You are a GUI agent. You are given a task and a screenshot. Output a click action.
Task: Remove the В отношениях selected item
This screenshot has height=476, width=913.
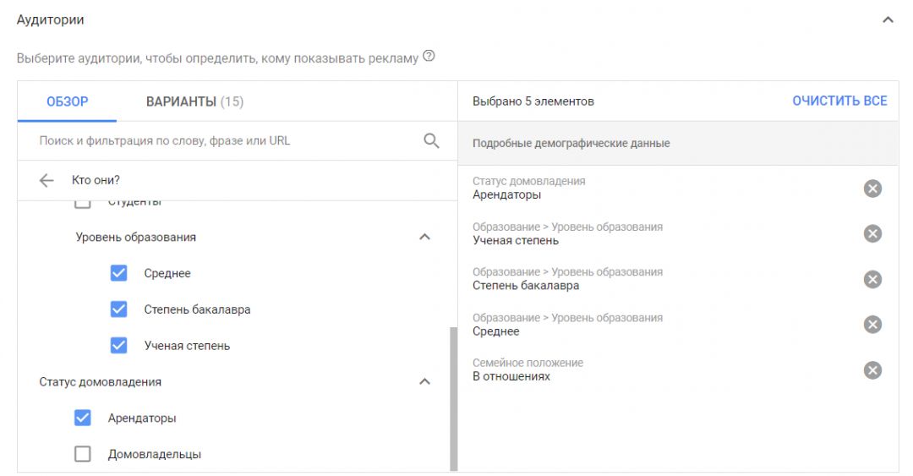pos(872,370)
